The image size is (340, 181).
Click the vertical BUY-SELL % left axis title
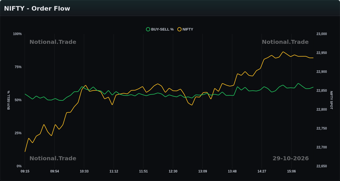tap(8, 100)
